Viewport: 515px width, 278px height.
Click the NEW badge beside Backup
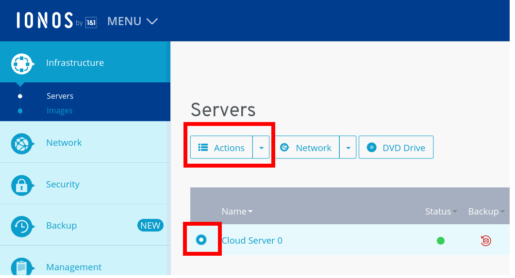pyautogui.click(x=150, y=226)
